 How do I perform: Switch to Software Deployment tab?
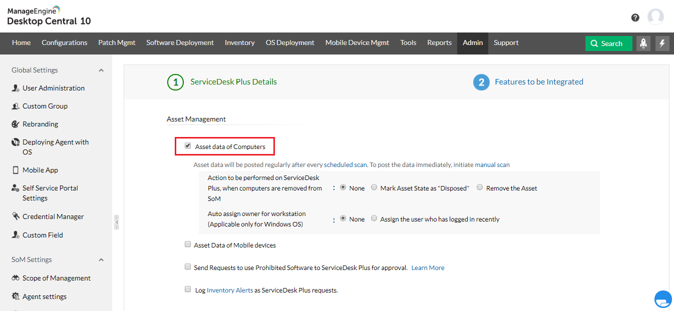(x=180, y=43)
